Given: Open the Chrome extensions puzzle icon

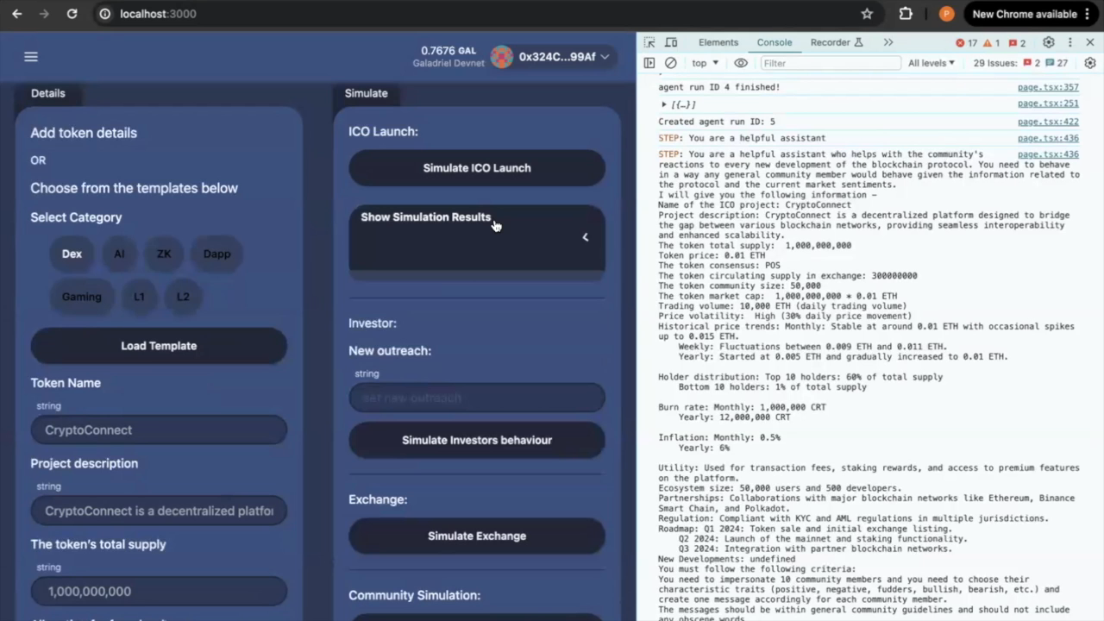Looking at the screenshot, I should point(906,14).
